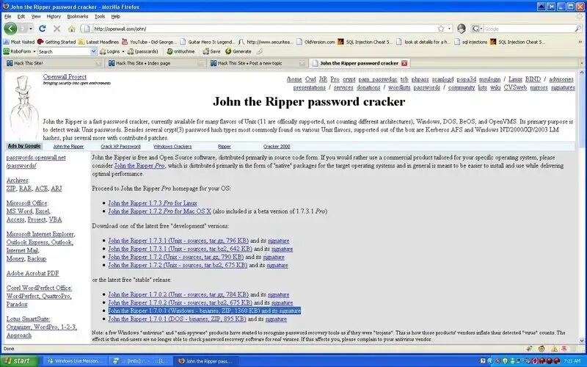Open the sql injections bookmark
Screen dimensions: 587x367
tap(471, 42)
